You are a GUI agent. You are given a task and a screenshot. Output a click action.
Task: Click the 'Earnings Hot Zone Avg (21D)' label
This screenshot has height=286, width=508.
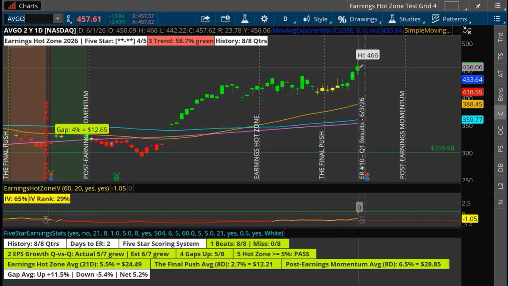[x=77, y=264]
